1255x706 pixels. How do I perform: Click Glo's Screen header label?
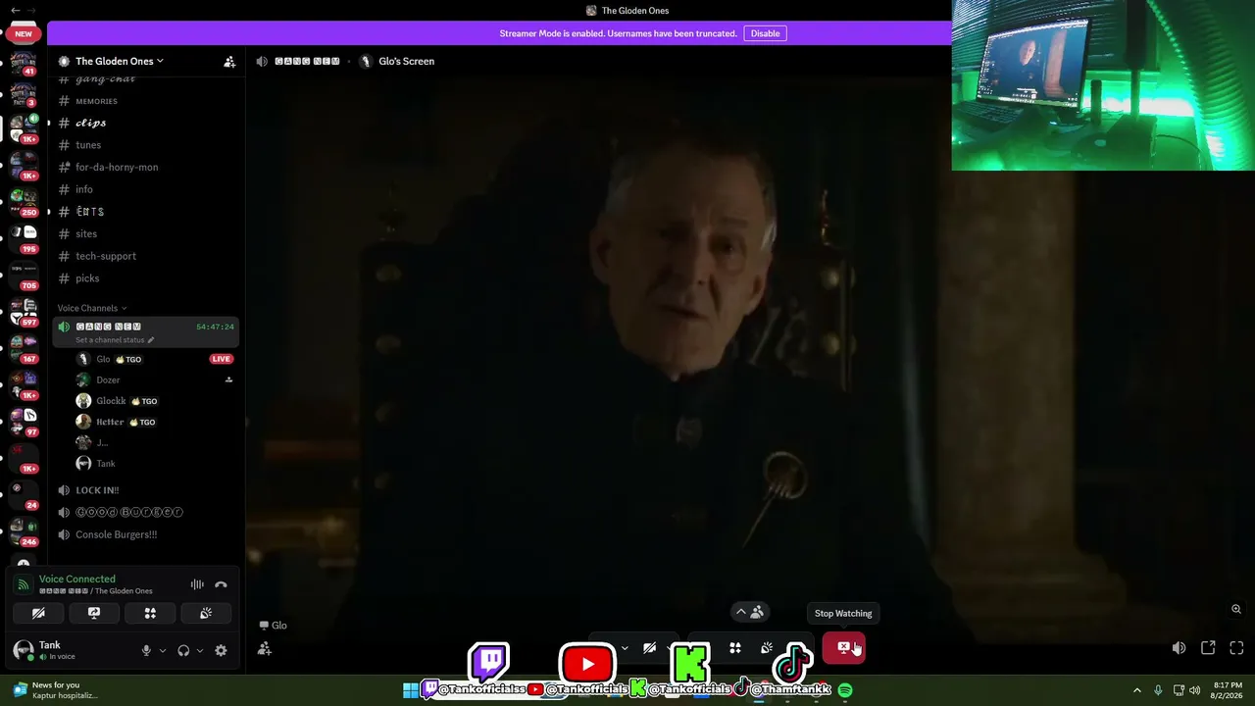point(406,61)
